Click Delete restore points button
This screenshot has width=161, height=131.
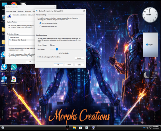click(79, 58)
